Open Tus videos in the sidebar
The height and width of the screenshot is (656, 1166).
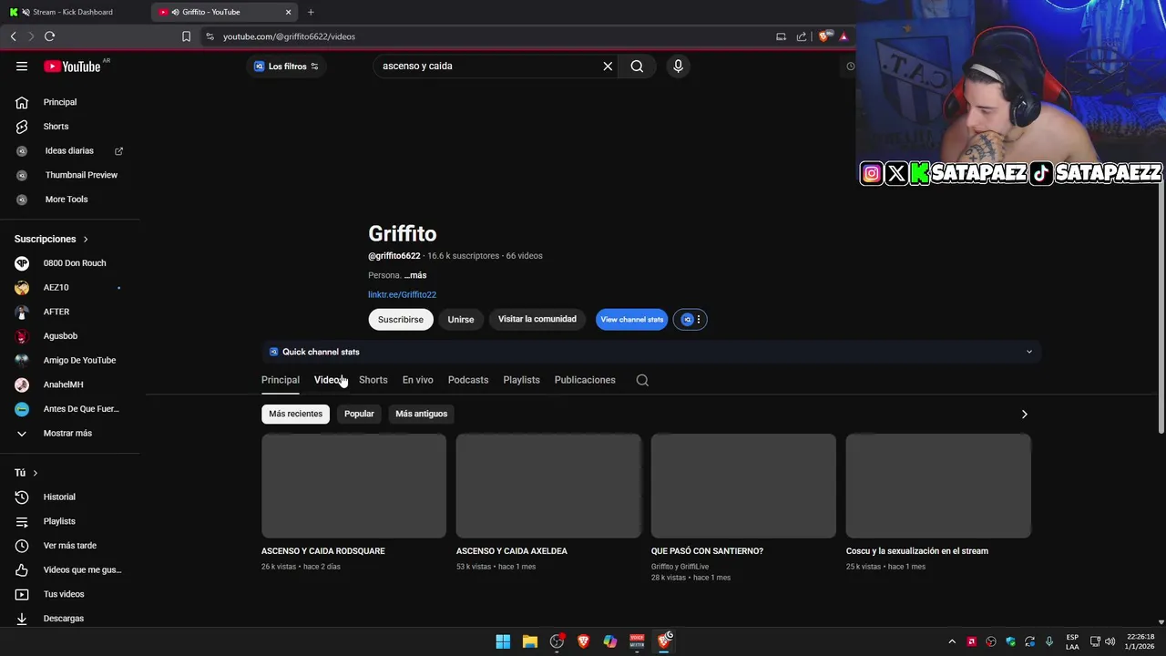coord(64,594)
